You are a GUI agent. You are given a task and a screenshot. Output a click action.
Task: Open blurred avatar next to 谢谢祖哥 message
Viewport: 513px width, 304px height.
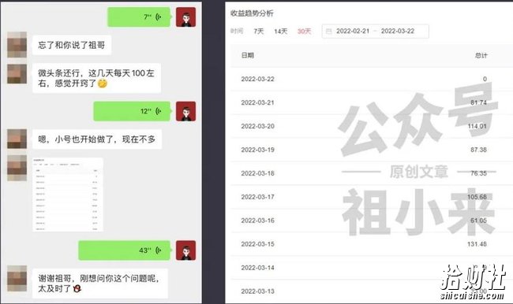[17, 278]
